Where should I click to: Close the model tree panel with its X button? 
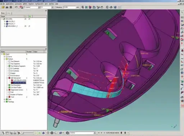point(46,11)
